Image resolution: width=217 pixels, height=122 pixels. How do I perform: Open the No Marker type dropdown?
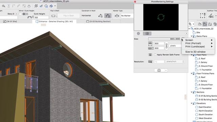click(x=127, y=16)
